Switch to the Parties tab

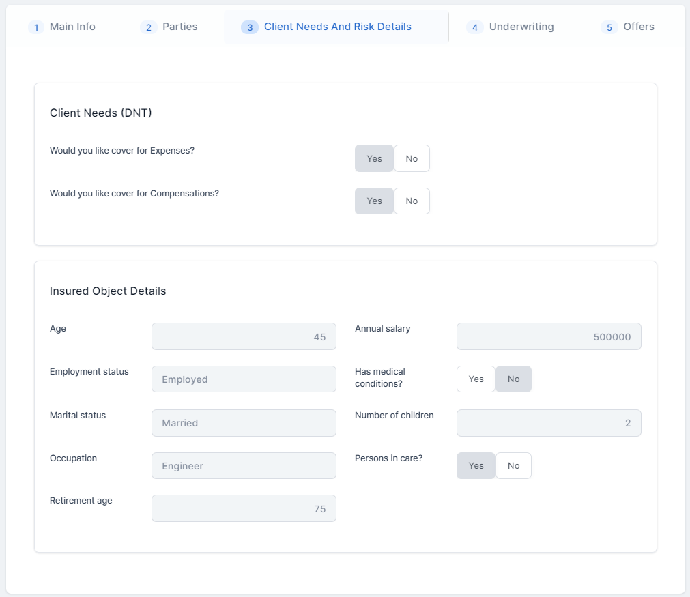[169, 27]
